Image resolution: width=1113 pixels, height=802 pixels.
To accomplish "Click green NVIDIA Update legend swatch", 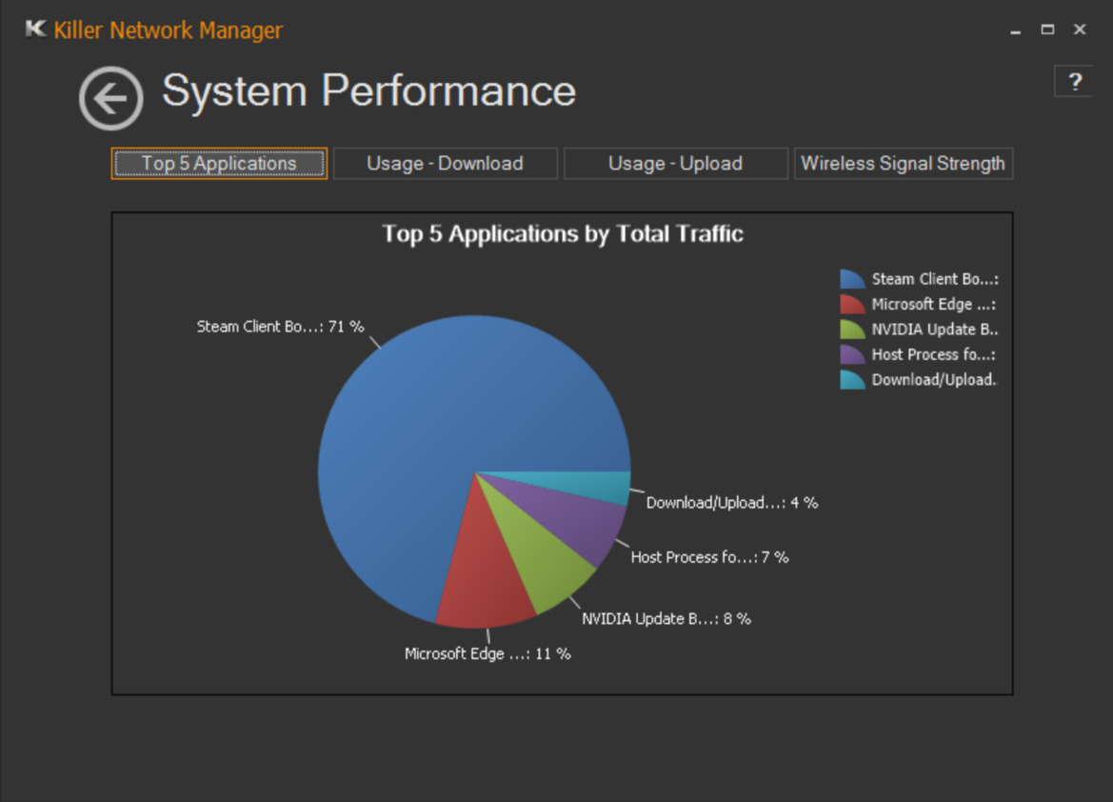I will (852, 329).
